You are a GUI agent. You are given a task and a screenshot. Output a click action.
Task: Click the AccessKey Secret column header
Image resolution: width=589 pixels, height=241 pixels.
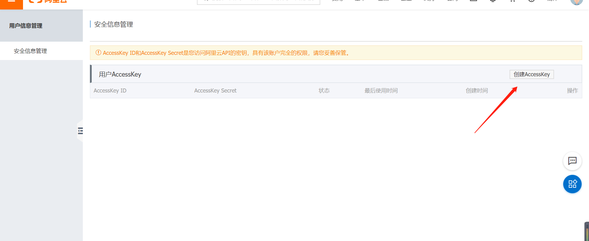(215, 91)
